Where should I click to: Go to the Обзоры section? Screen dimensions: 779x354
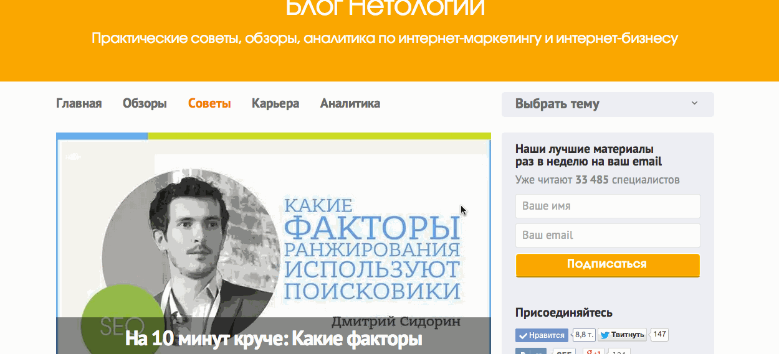click(145, 104)
